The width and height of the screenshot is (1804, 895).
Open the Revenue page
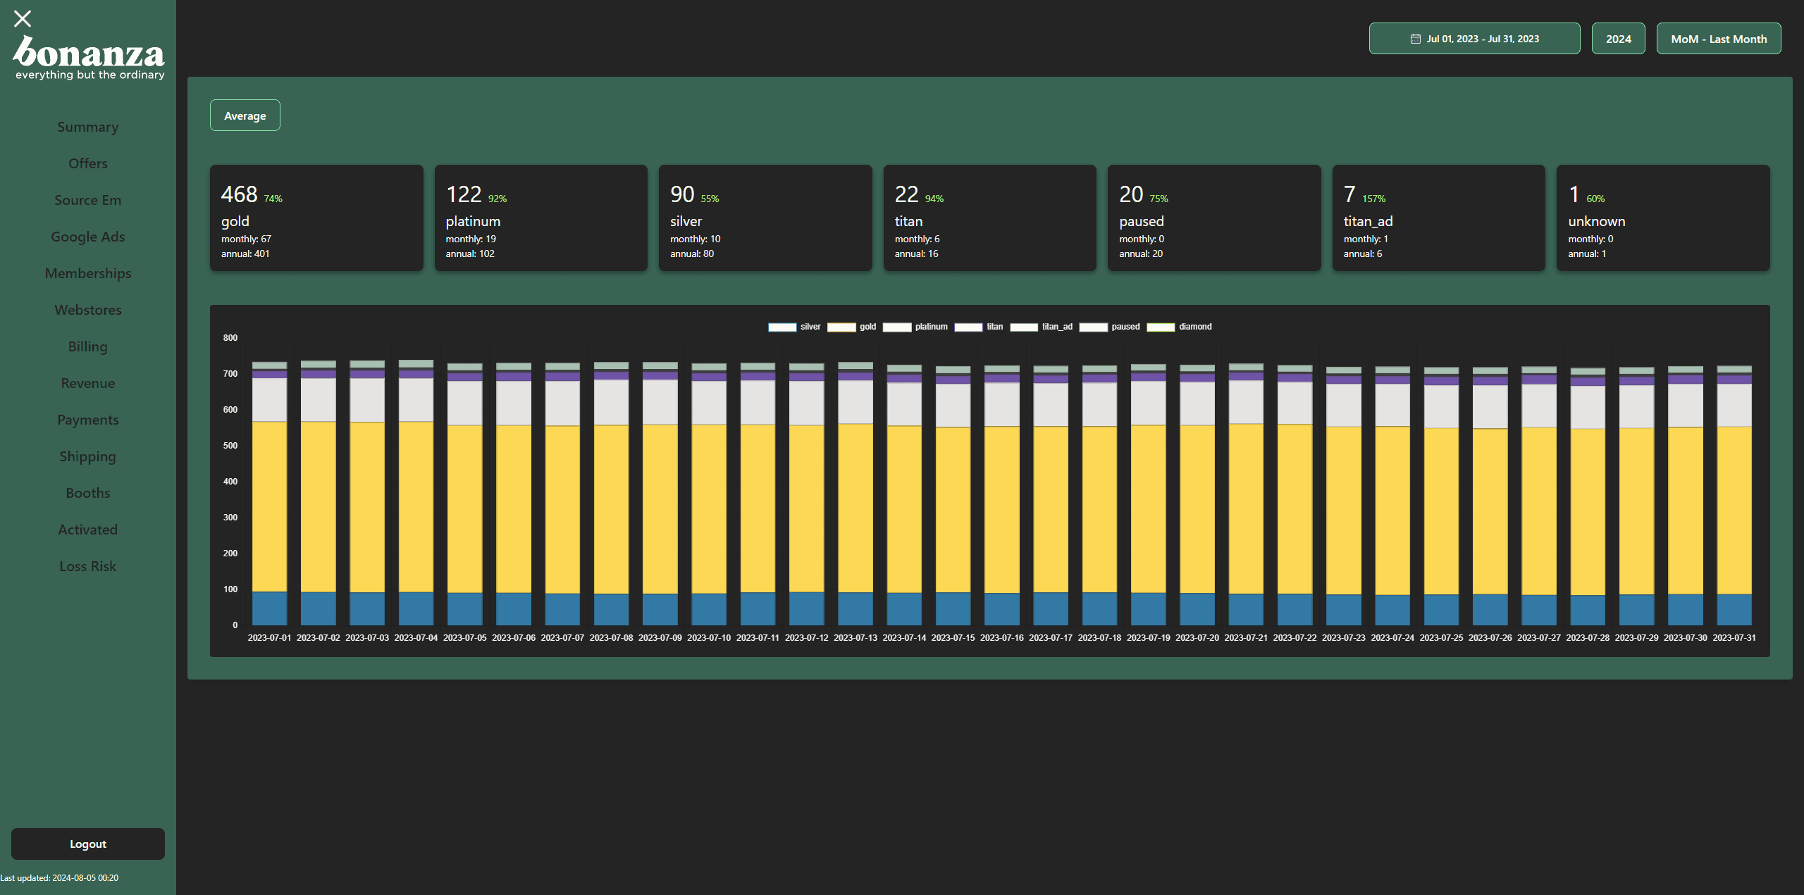pos(88,383)
